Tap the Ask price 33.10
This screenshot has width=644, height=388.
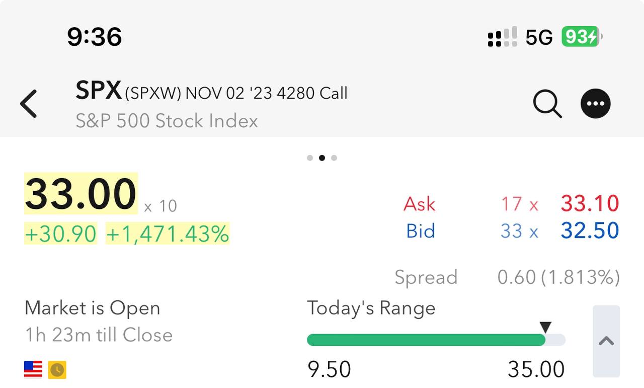pos(590,204)
